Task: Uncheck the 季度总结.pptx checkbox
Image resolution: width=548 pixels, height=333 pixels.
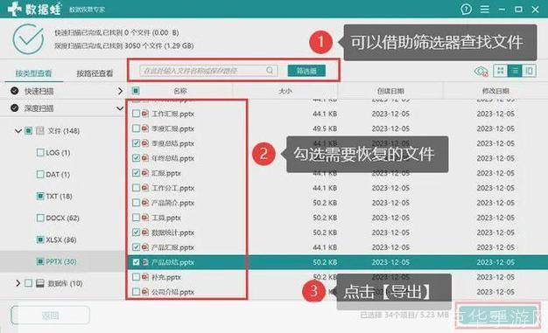Action: [x=136, y=143]
